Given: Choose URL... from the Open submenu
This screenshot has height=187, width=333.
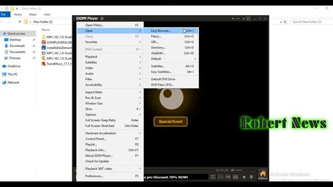Looking at the screenshot, I should point(171,42).
